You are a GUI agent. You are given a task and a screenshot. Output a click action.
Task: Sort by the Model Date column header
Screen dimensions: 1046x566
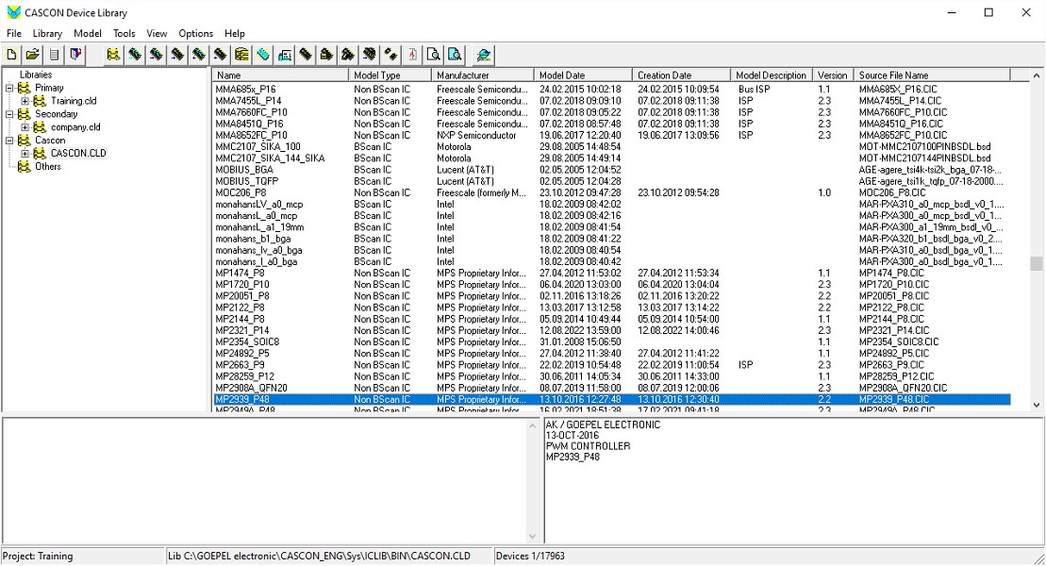(x=583, y=75)
